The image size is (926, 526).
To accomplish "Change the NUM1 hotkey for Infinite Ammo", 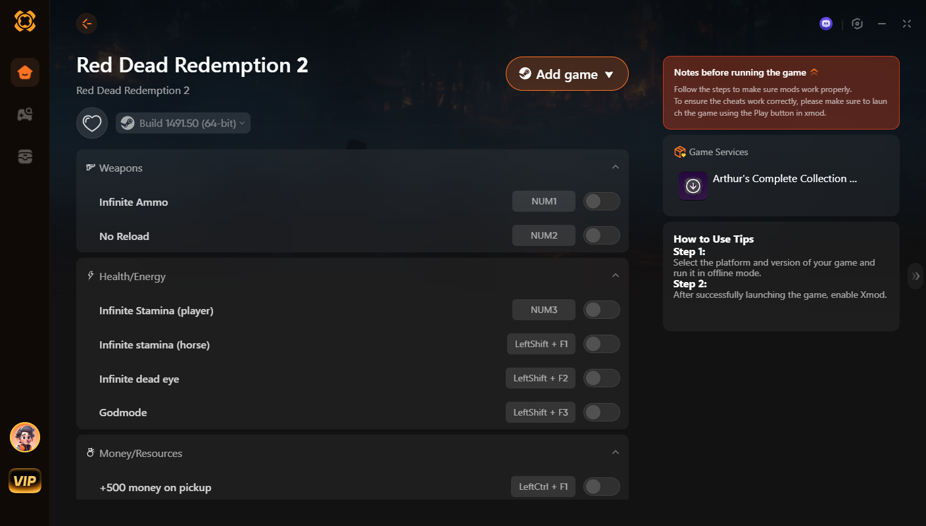I will [x=543, y=201].
